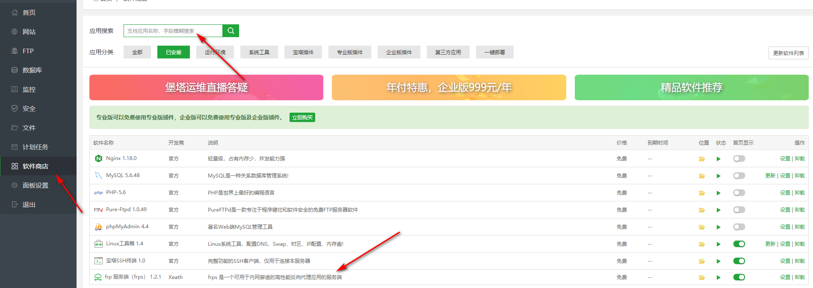813x288 pixels.
Task: Open 数据库 in the sidebar
Action: point(38,70)
